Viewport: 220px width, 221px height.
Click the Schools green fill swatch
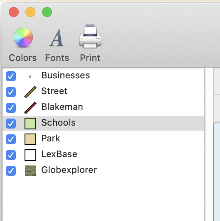pyautogui.click(x=30, y=124)
